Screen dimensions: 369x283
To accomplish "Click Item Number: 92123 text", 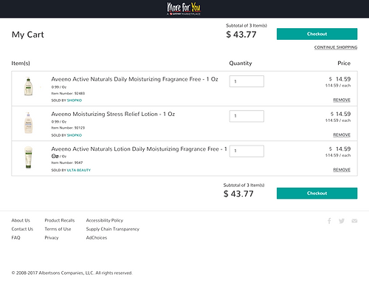I will point(68,128).
